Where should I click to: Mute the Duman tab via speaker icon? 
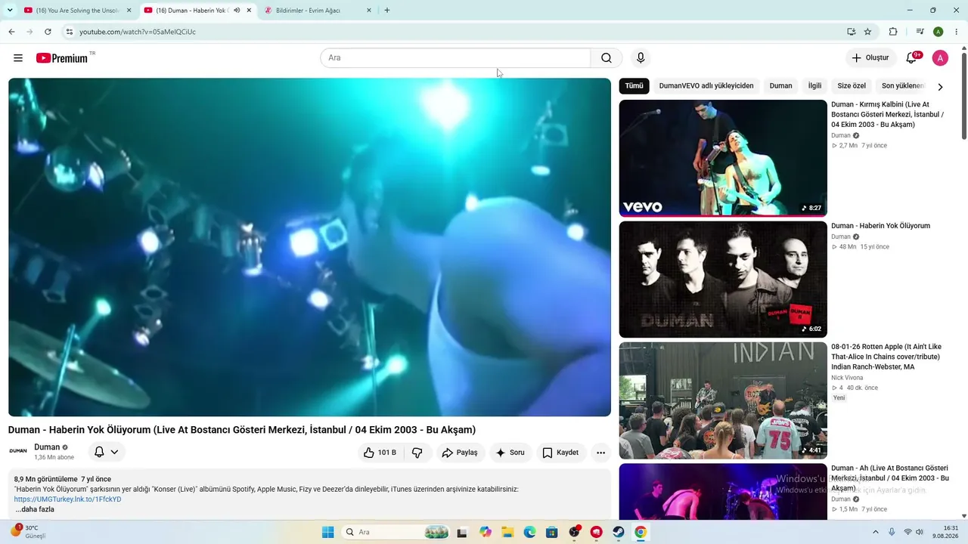click(237, 11)
